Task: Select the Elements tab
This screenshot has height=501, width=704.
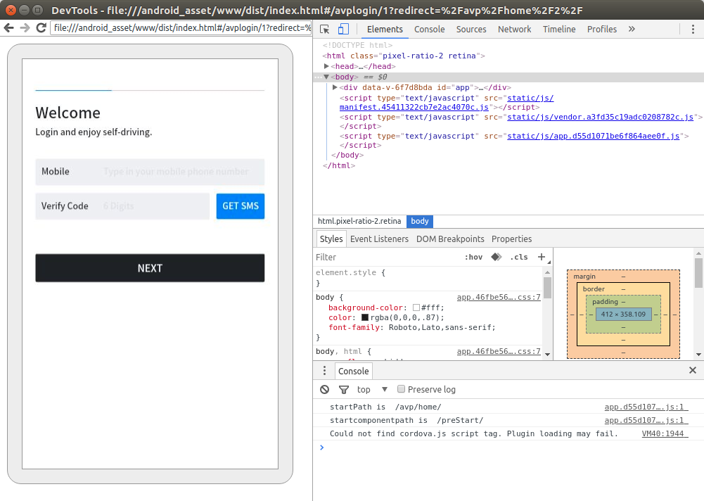Action: [x=385, y=30]
